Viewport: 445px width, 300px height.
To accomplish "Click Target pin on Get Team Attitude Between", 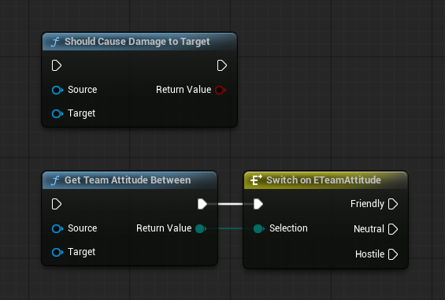I will pos(57,252).
